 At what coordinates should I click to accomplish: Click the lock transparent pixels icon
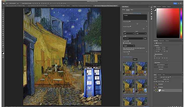[x=157, y=81]
